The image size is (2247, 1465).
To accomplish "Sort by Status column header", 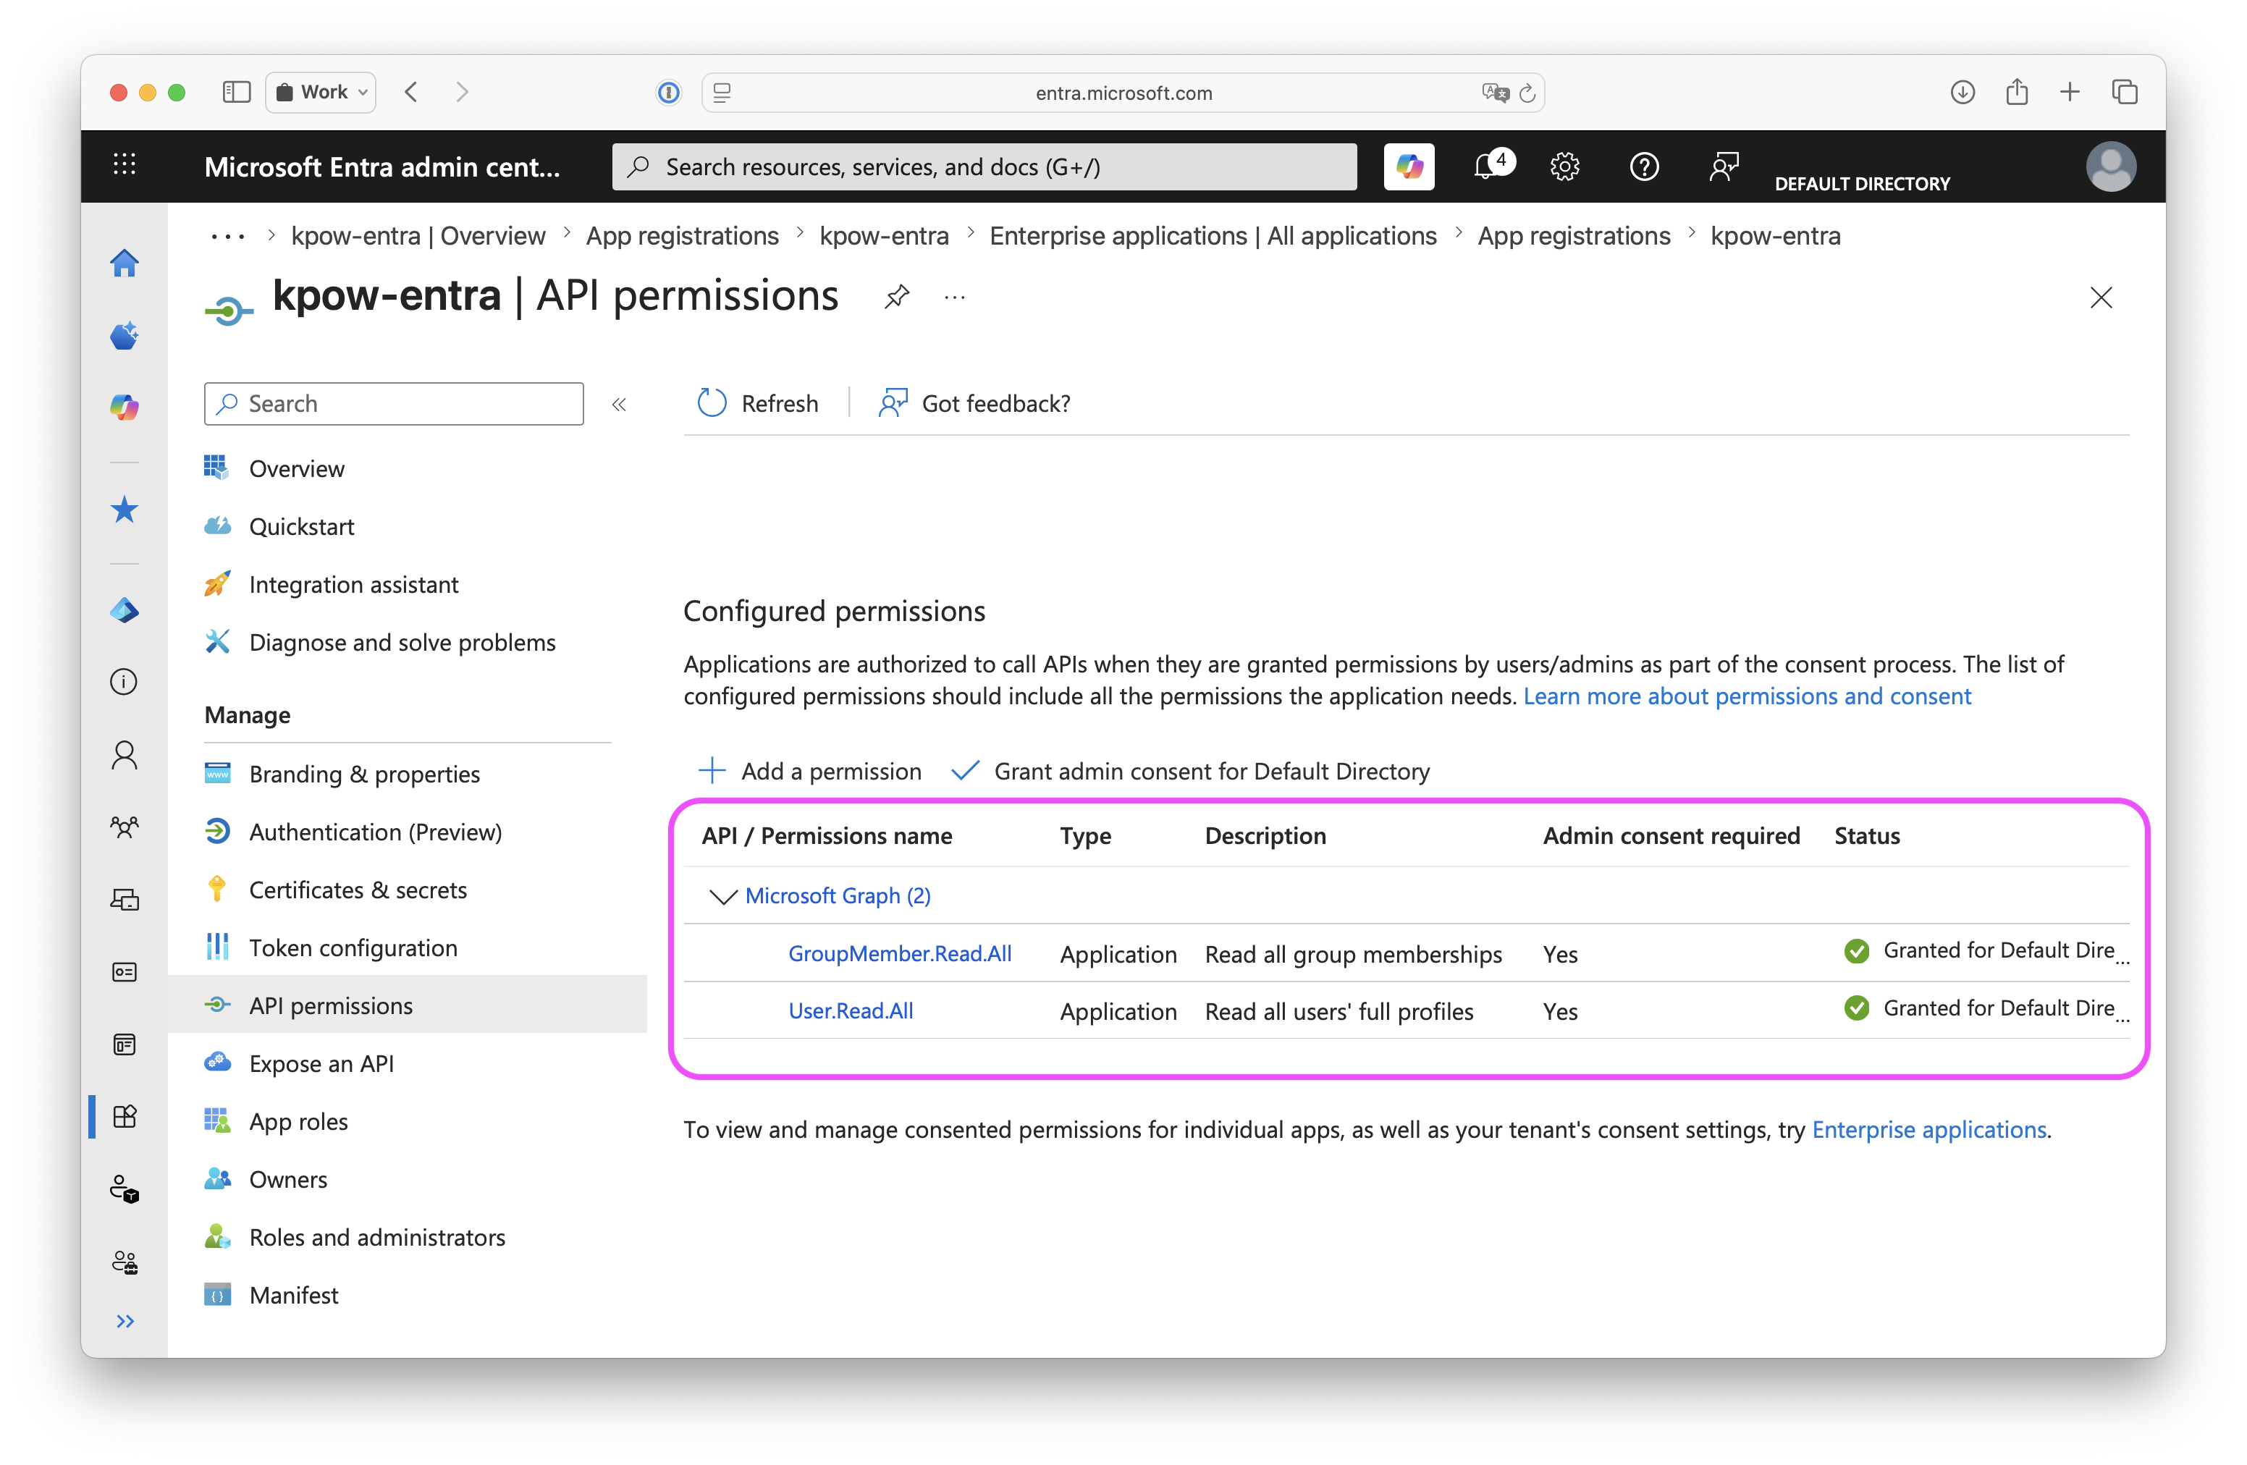I will pos(1866,835).
